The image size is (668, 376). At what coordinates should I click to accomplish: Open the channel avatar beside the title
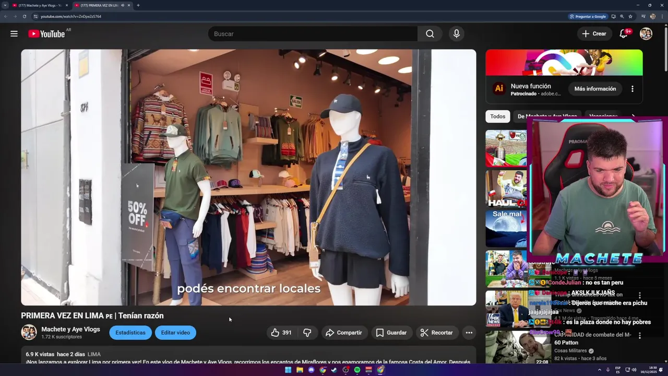[x=29, y=332]
